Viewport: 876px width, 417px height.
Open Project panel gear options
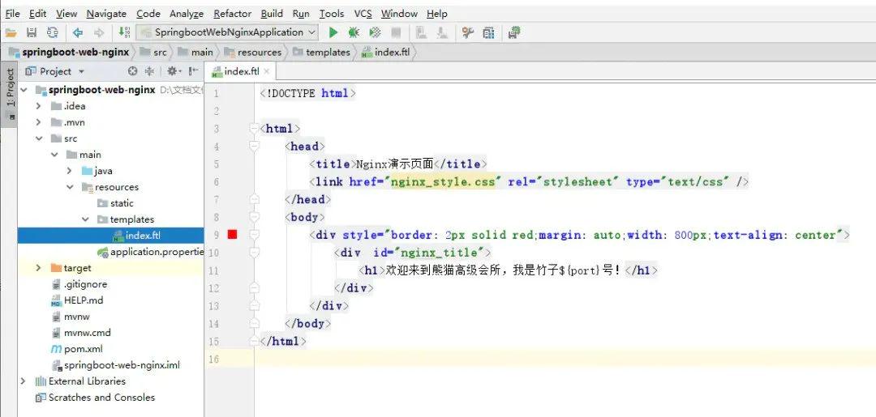(174, 71)
